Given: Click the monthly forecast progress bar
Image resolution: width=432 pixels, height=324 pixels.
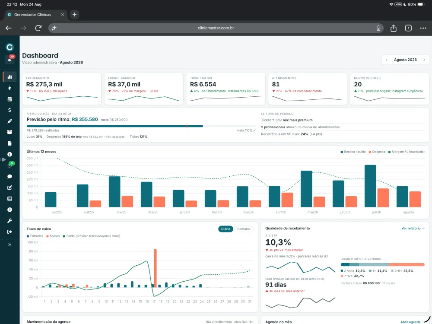Looking at the screenshot, I should pyautogui.click(x=141, y=126).
